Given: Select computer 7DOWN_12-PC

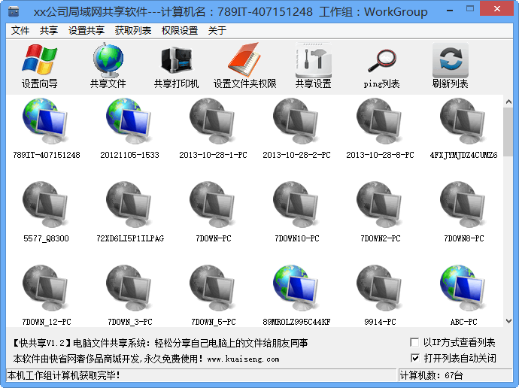Looking at the screenshot, I should click(x=47, y=295).
